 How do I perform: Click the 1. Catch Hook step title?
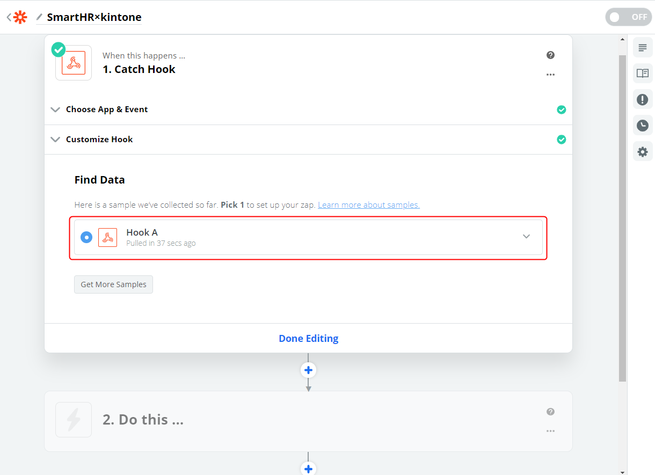tap(139, 69)
